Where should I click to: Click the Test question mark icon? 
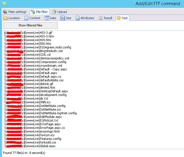(118, 18)
